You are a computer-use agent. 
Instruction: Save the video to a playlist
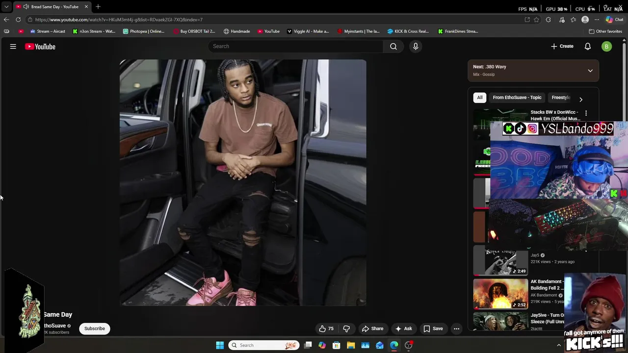[x=433, y=328]
